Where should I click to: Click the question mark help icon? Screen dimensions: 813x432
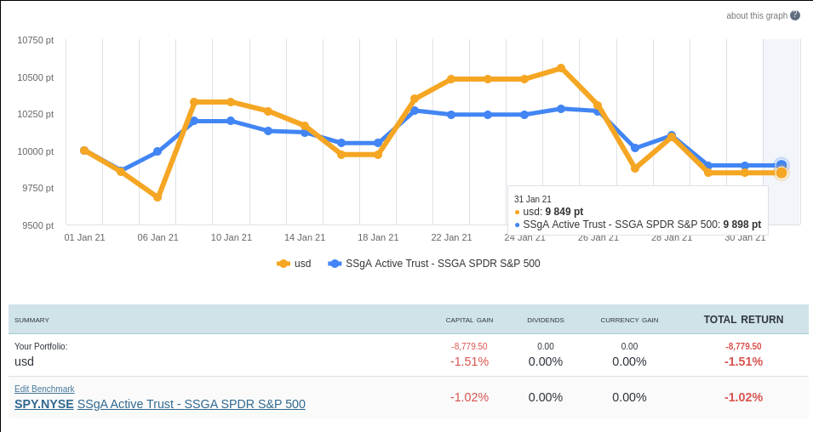tap(795, 15)
